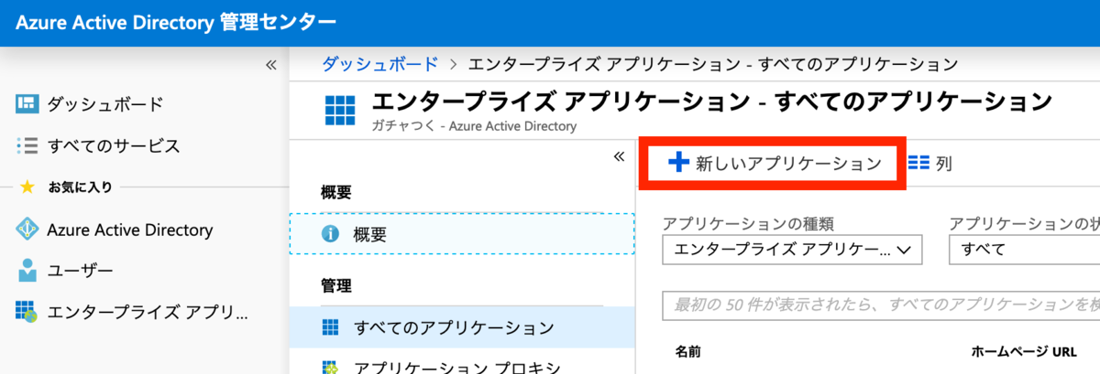Click the 概要 info icon
This screenshot has height=374, width=1100.
coord(330,234)
